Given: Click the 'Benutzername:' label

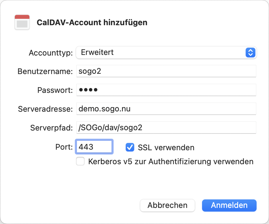Looking at the screenshot, I should tap(45, 72).
